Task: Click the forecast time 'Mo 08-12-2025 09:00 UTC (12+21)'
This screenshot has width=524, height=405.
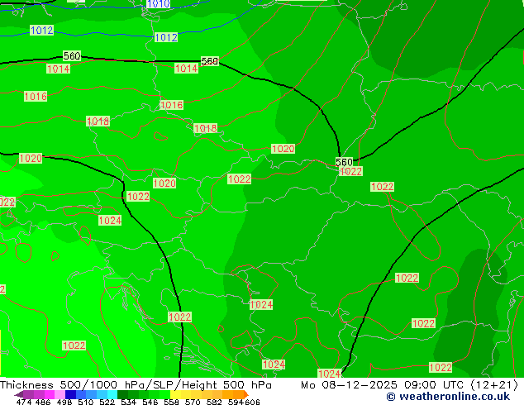Action: point(410,385)
